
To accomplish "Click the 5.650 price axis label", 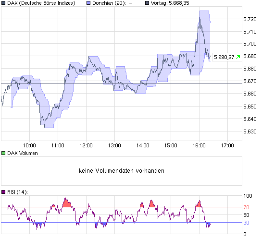I will [x=250, y=107].
